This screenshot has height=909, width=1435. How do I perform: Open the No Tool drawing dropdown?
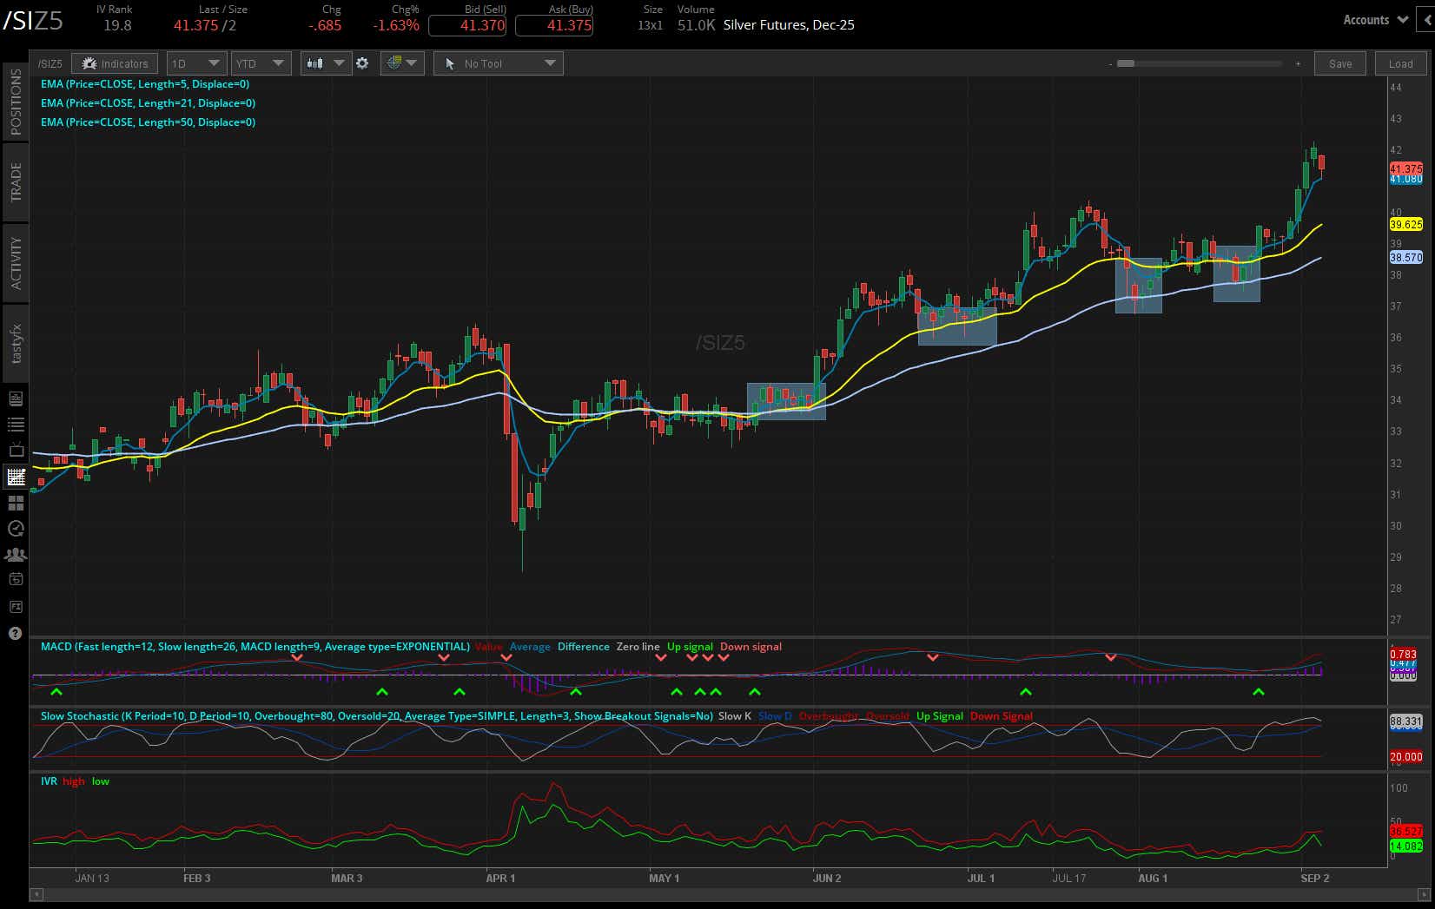coord(498,63)
